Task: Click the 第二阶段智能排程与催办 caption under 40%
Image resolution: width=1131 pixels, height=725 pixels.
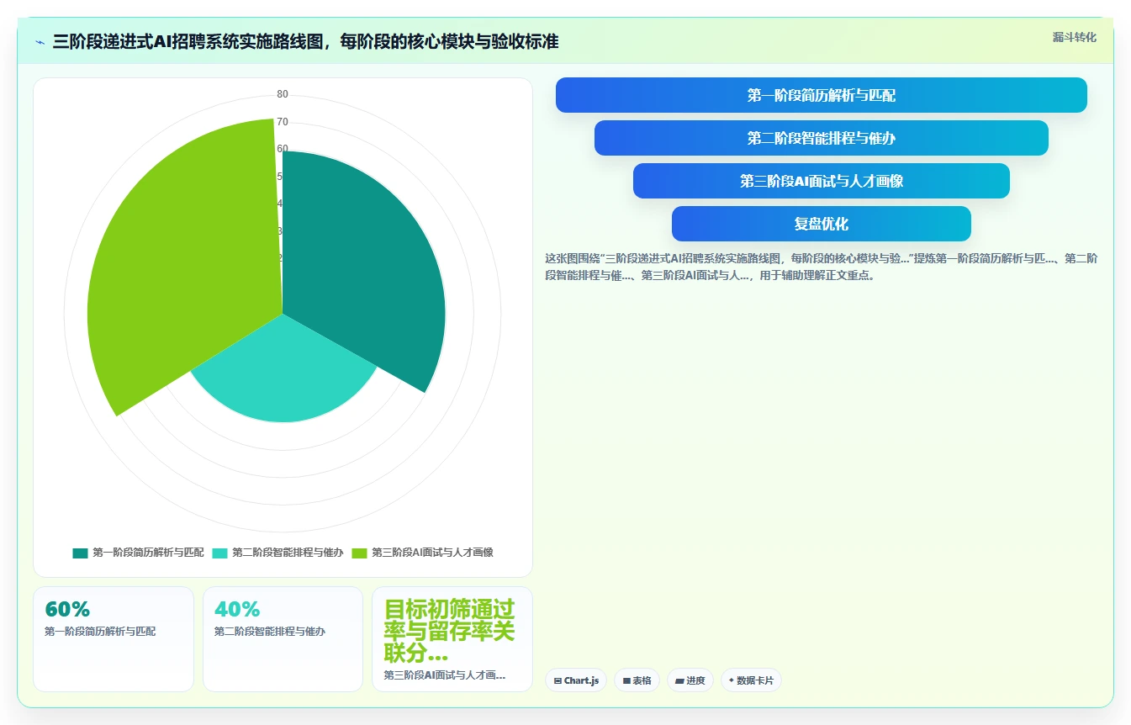Action: tap(270, 631)
